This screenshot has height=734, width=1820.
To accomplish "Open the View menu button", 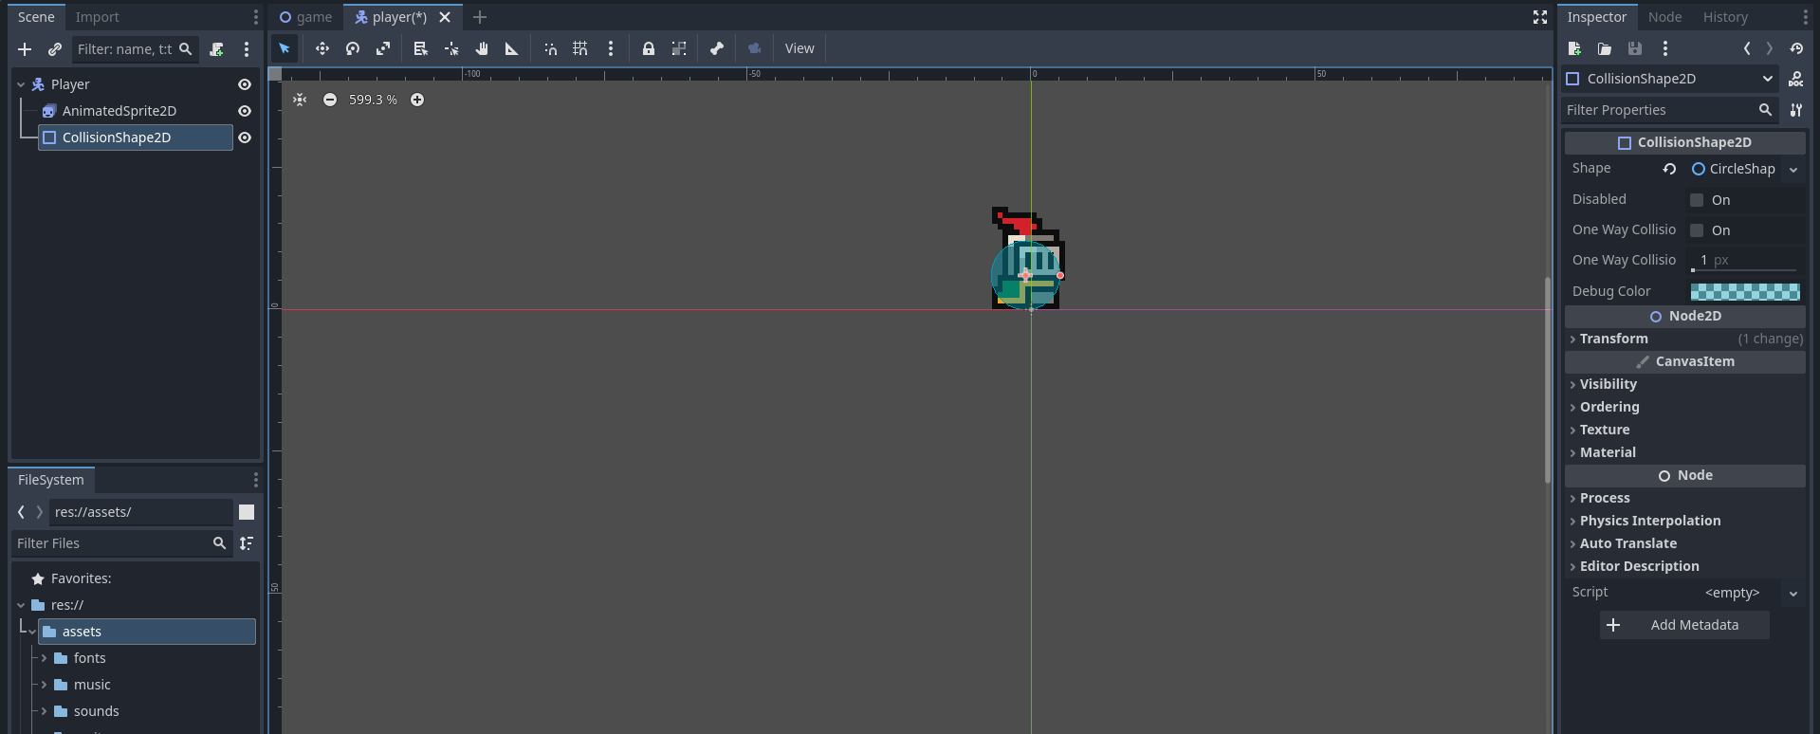I will (800, 48).
